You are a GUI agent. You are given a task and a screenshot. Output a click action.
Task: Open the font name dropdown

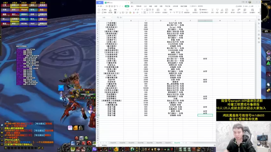pyautogui.click(x=126, y=10)
